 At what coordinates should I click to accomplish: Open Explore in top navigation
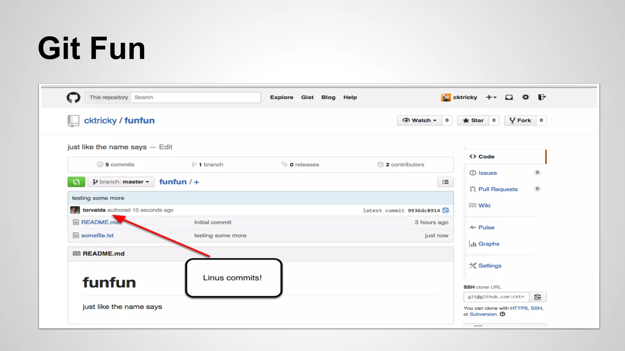point(281,97)
